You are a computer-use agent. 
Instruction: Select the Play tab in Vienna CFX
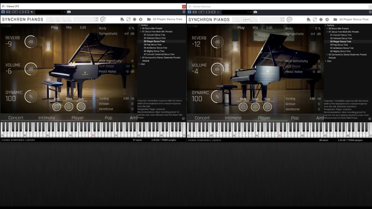(55, 28)
